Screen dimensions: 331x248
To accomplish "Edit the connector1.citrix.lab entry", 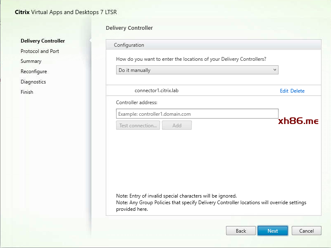I will coord(284,91).
